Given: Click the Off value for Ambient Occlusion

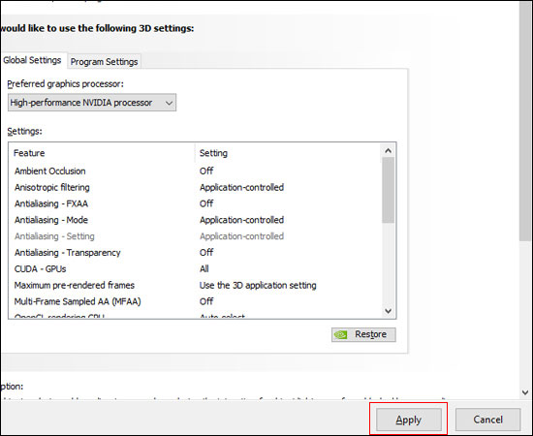Looking at the screenshot, I should [x=206, y=171].
